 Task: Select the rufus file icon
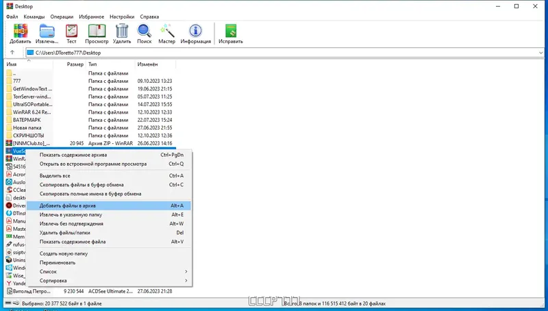point(9,245)
